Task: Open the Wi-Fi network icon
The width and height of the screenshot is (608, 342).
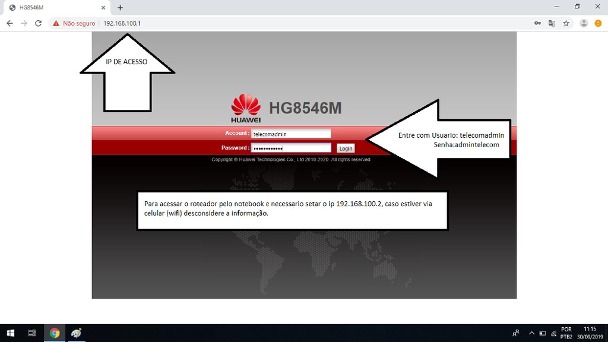Action: click(x=554, y=333)
